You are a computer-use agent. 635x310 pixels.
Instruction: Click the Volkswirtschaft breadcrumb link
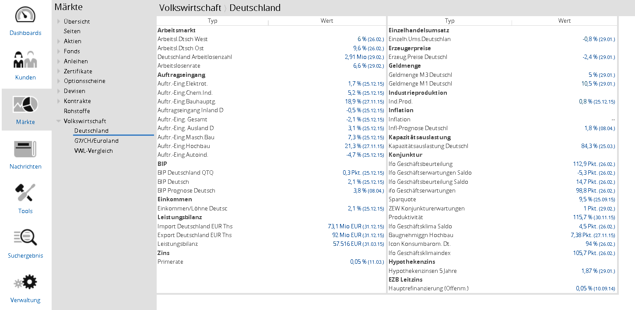[x=190, y=8]
